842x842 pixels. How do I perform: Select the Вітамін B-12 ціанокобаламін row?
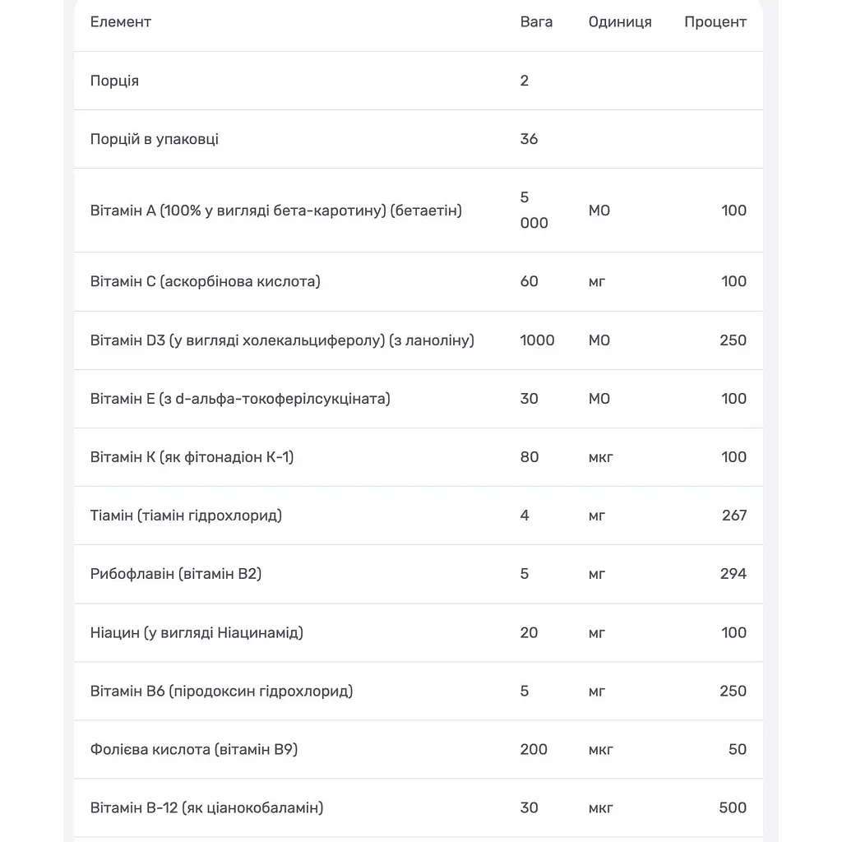click(419, 808)
